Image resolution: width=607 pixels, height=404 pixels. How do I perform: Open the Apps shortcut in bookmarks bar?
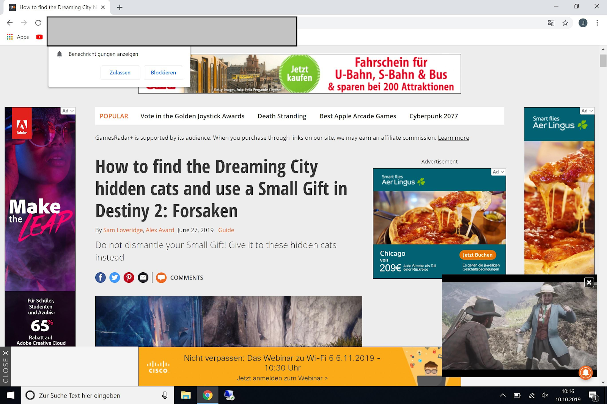(x=18, y=37)
